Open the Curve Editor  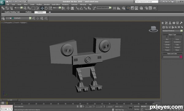[132, 8]
